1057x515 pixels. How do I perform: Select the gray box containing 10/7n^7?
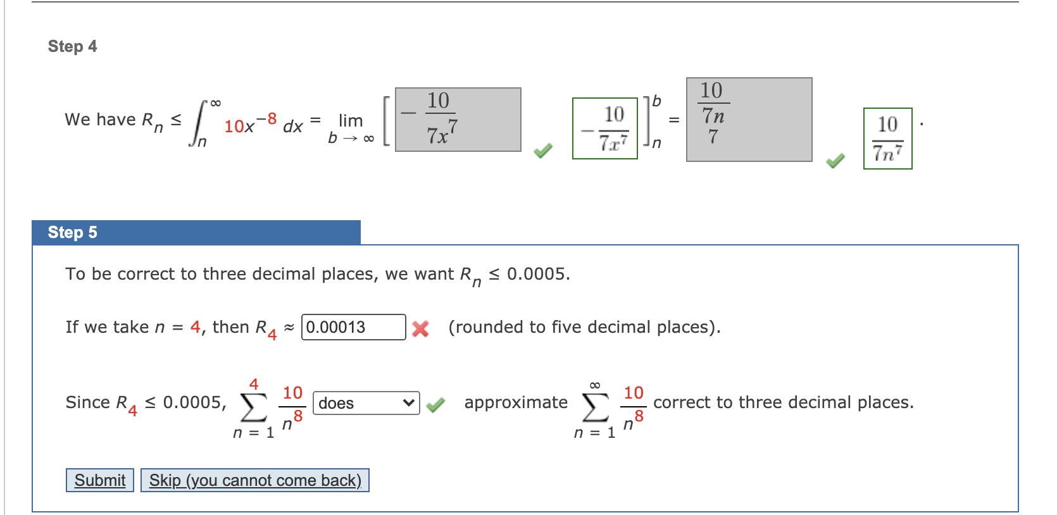pyautogui.click(x=749, y=120)
